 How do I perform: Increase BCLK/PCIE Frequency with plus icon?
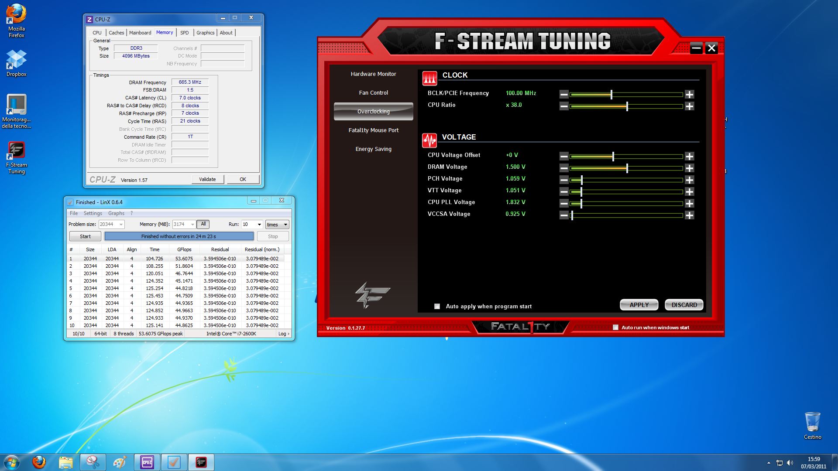[689, 95]
